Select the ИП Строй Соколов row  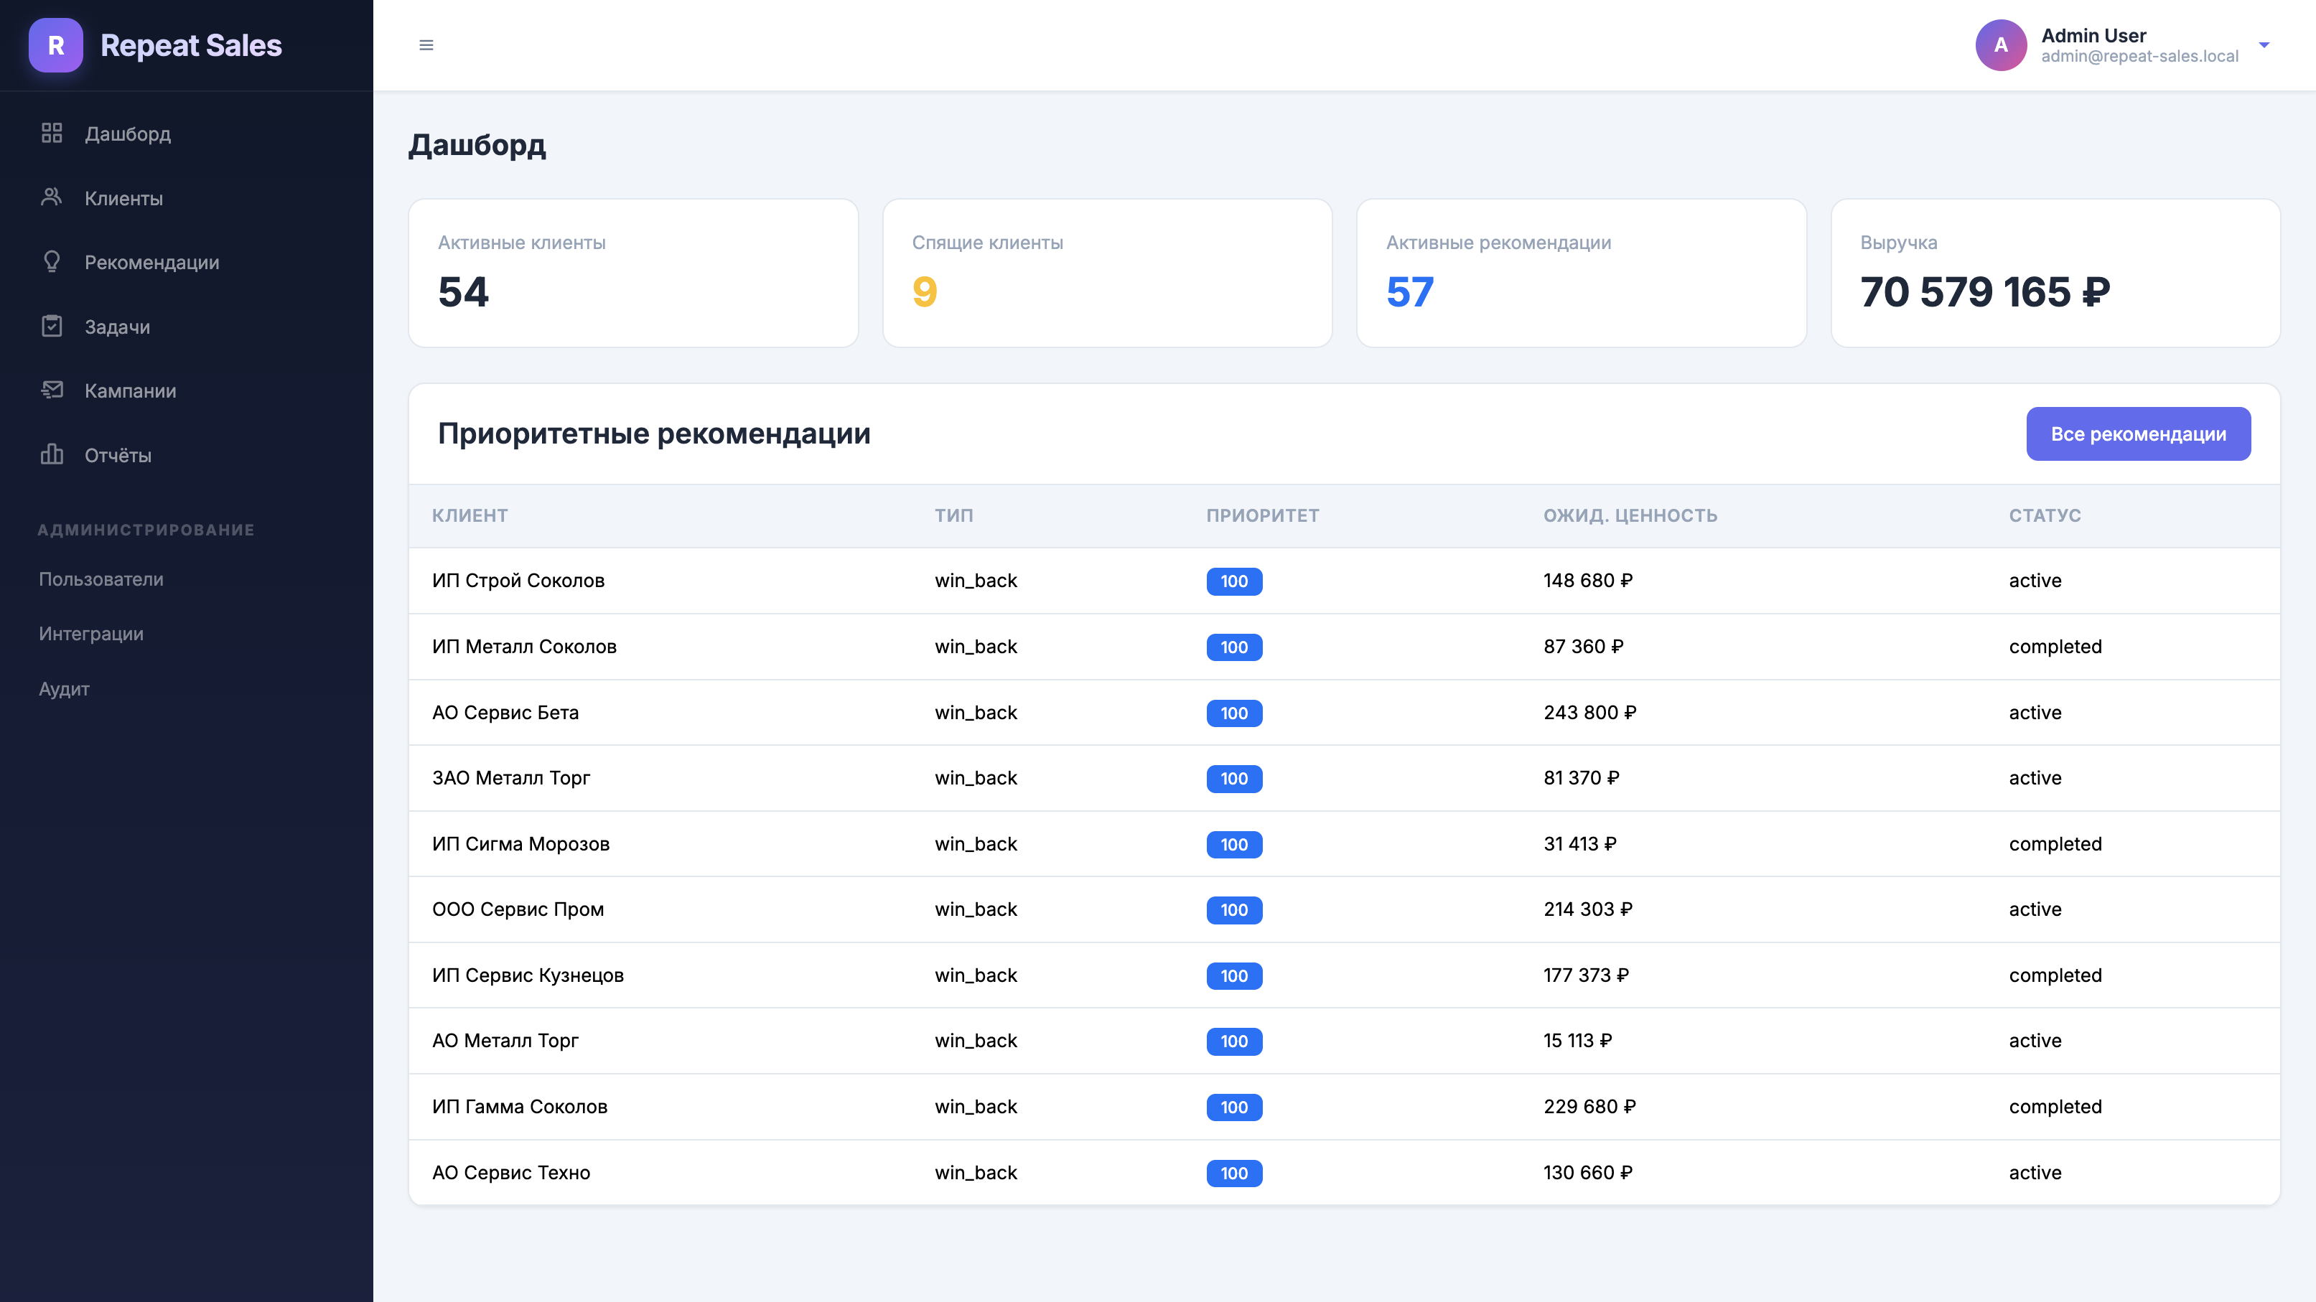(x=1344, y=581)
